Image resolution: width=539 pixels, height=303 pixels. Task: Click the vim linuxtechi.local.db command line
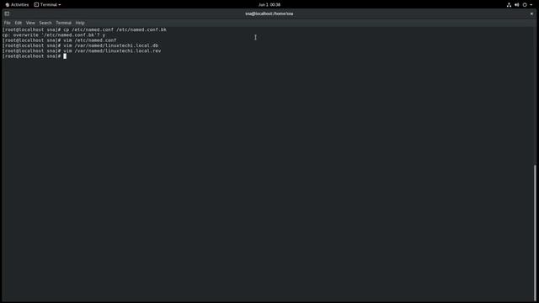[x=80, y=45]
